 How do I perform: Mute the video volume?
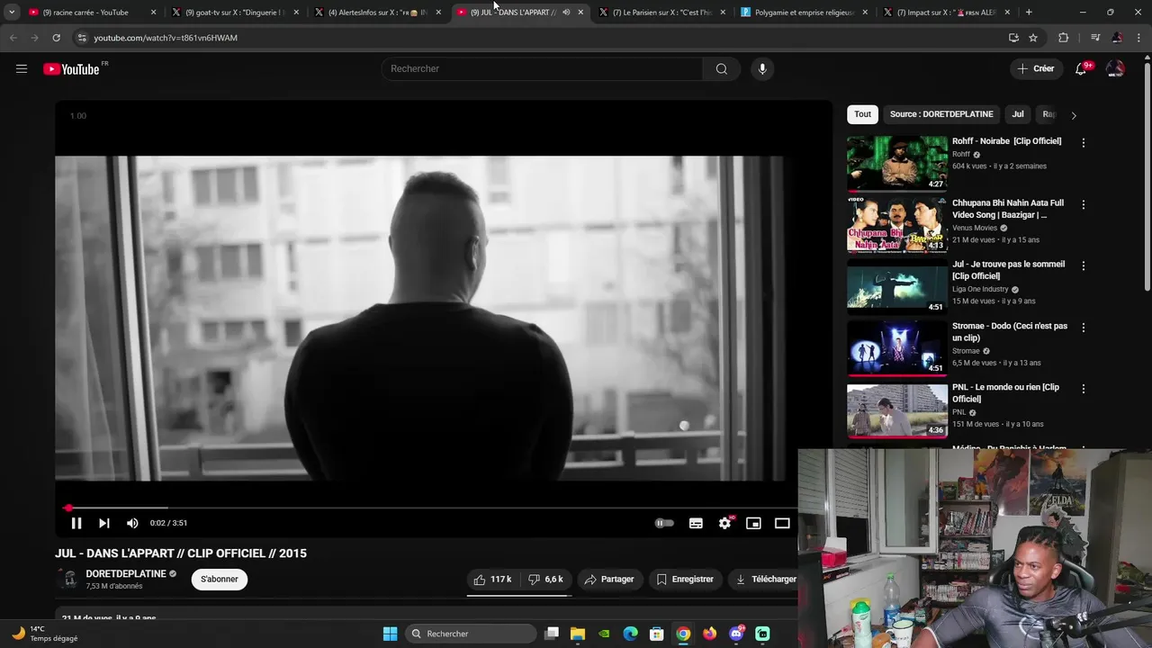coord(132,523)
